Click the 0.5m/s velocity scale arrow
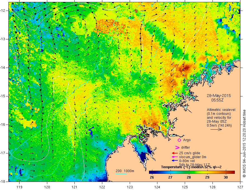 (216, 129)
